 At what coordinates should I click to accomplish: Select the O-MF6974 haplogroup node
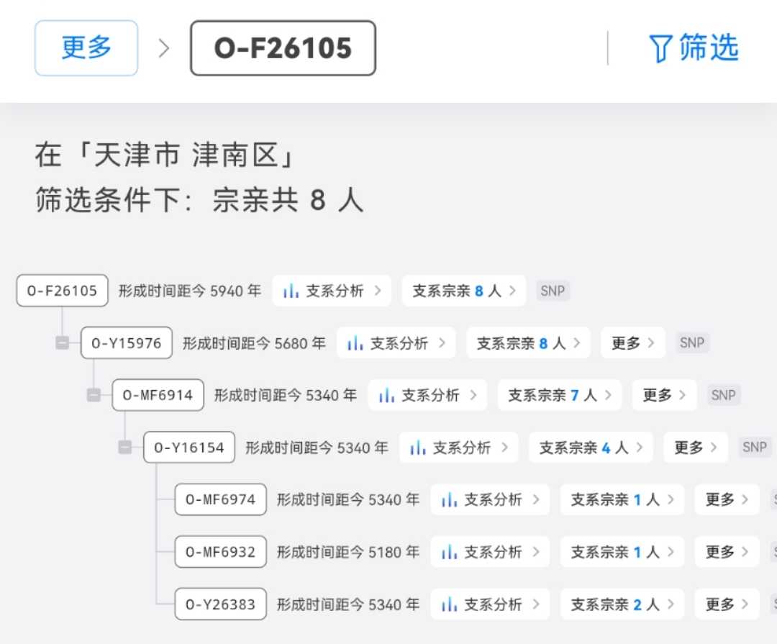point(220,499)
